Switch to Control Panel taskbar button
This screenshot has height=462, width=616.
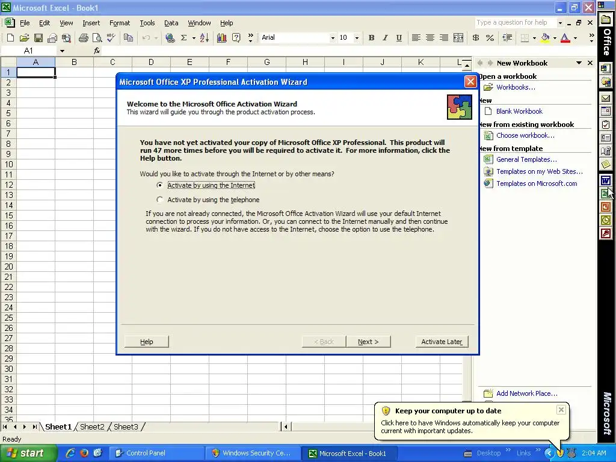157,454
